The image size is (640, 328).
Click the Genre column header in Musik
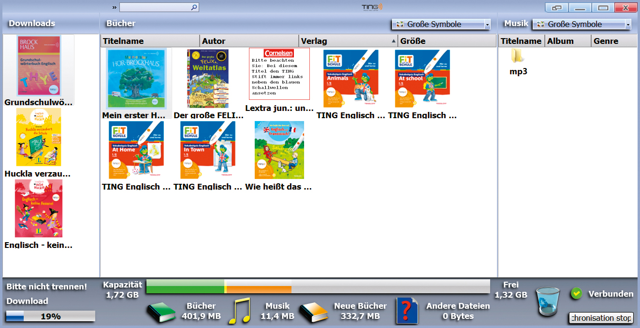point(614,41)
